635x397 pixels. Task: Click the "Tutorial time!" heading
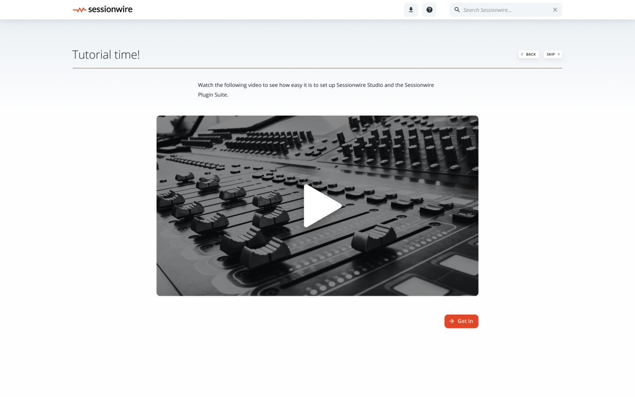click(106, 55)
